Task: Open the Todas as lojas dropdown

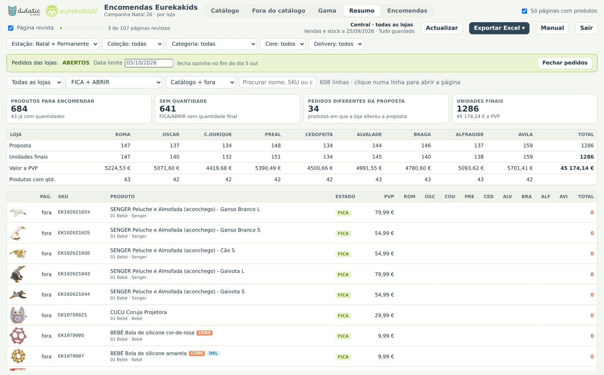Action: tap(35, 82)
